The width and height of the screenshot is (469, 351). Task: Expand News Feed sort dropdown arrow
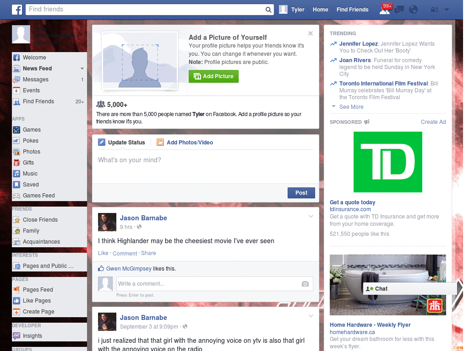tap(82, 69)
